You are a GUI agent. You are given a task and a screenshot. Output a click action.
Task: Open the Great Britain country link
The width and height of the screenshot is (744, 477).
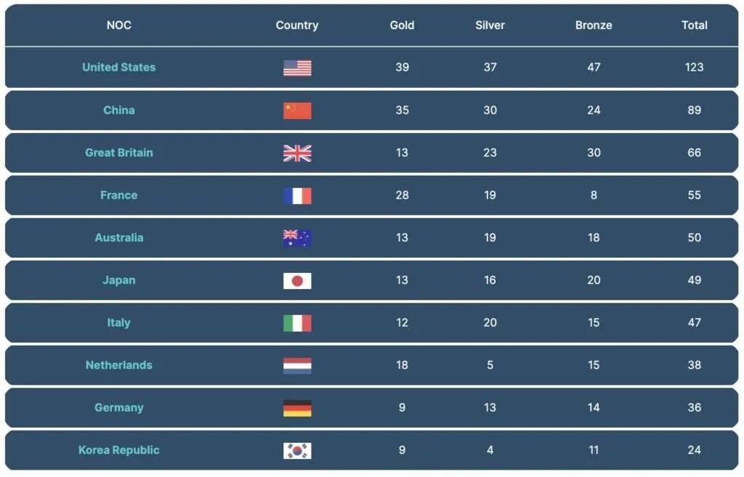[119, 152]
